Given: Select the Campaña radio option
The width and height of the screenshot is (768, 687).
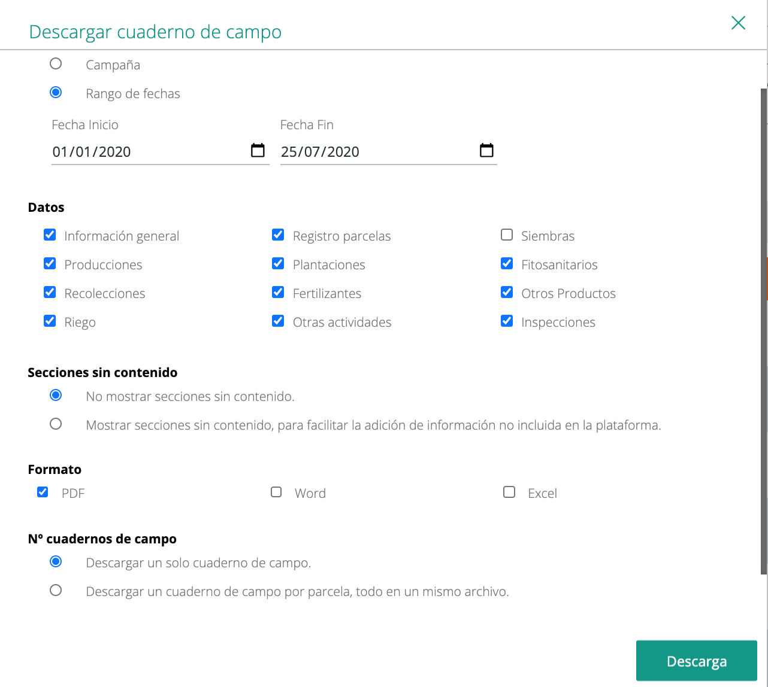Looking at the screenshot, I should click(56, 63).
